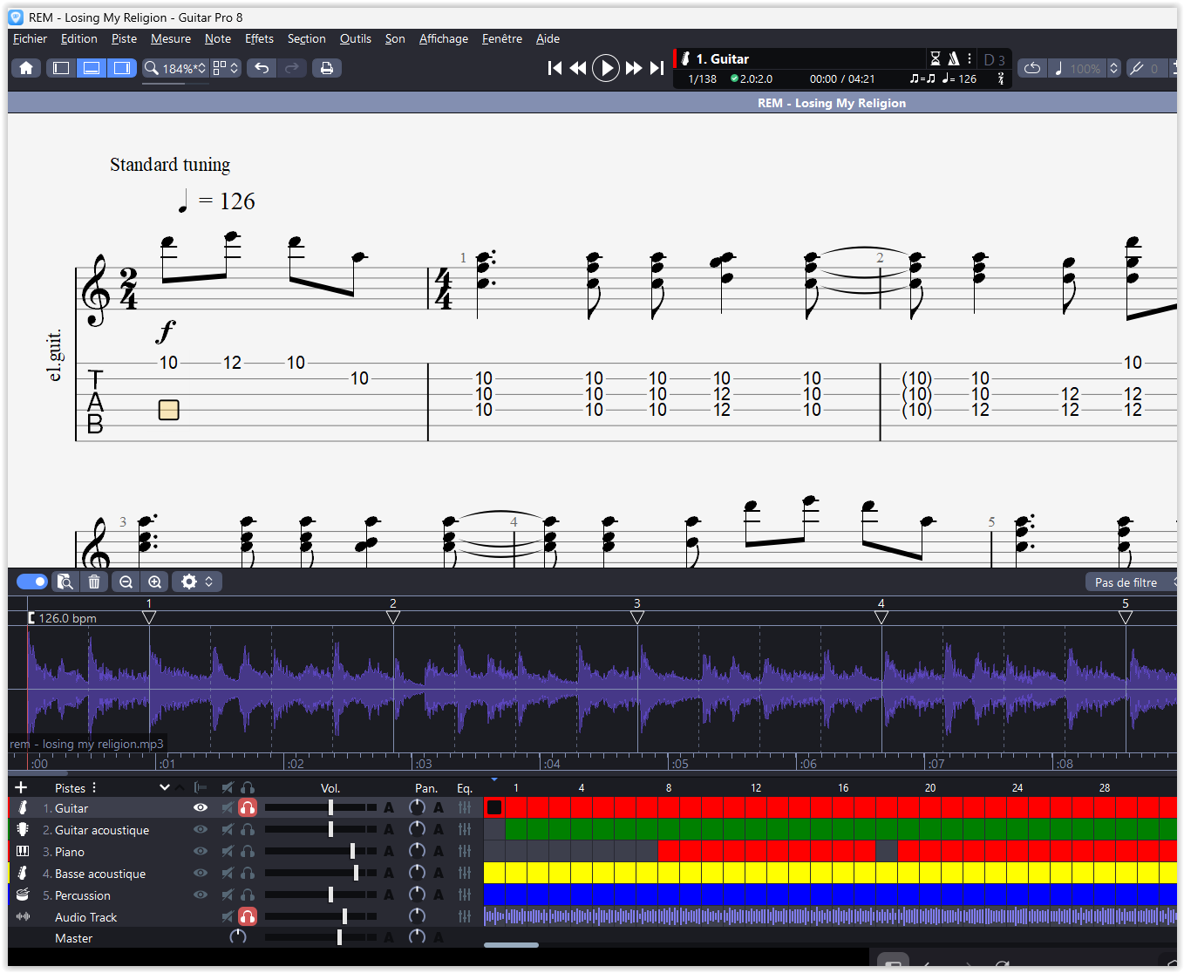The height and width of the screenshot is (973, 1184).
Task: Click the Print icon
Action: pyautogui.click(x=326, y=68)
